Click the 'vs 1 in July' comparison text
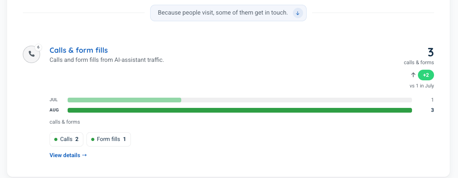 [422, 86]
